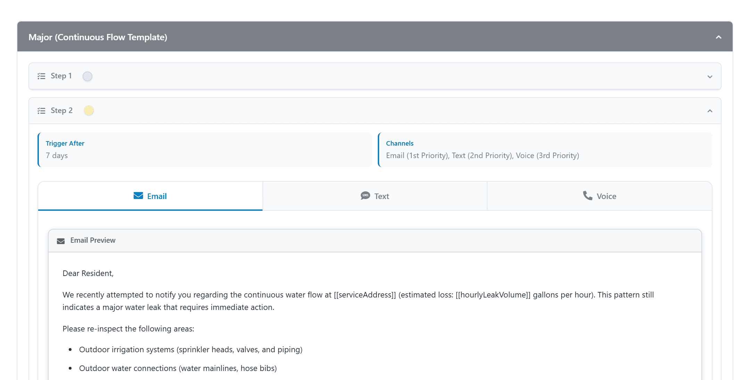Click the Step 1 label
This screenshot has height=380, width=750.
(x=61, y=76)
